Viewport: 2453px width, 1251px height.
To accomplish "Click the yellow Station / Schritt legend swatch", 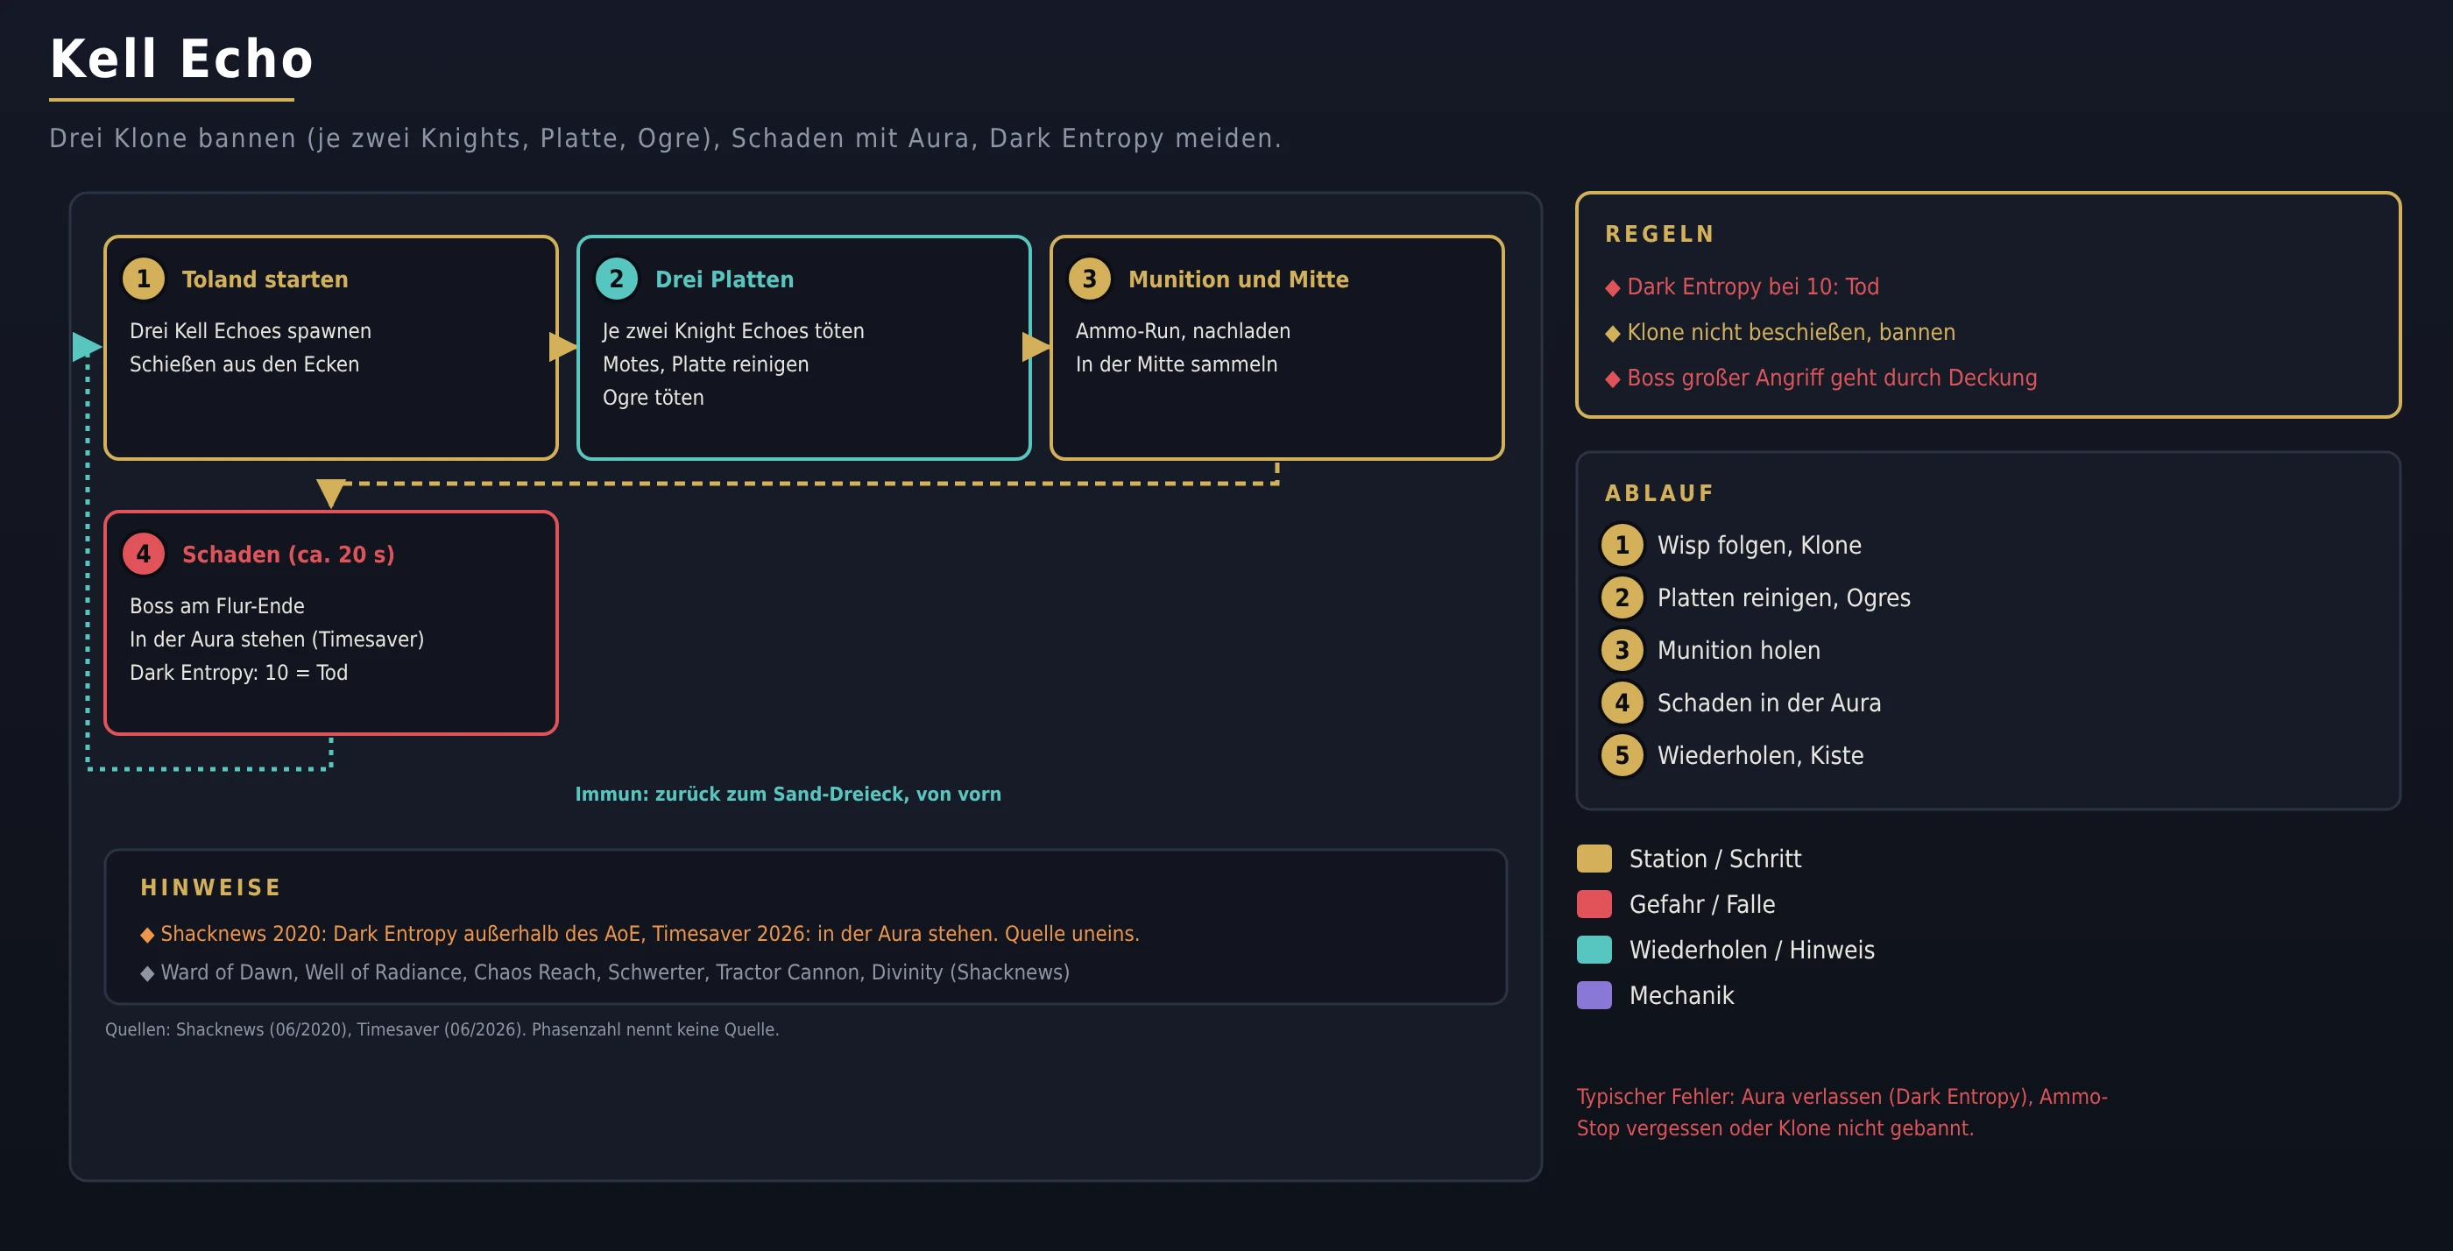I will click(1594, 859).
